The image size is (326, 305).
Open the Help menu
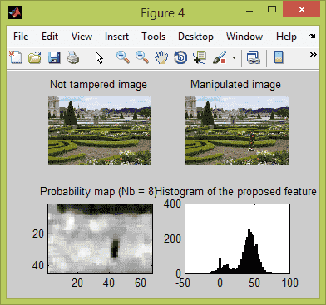point(286,37)
